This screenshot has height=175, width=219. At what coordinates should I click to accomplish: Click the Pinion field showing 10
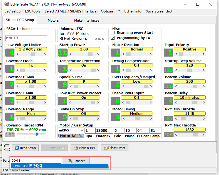[130, 131]
